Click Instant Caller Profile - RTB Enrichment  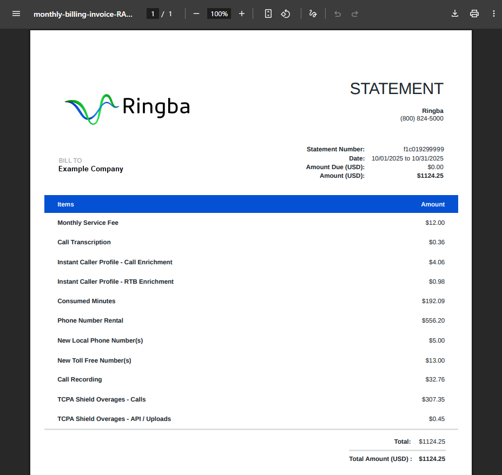pos(115,282)
